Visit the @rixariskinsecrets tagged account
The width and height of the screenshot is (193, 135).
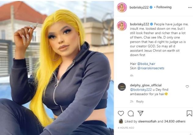(x=151, y=68)
